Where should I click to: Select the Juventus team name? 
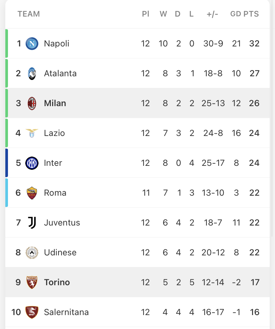click(x=62, y=223)
